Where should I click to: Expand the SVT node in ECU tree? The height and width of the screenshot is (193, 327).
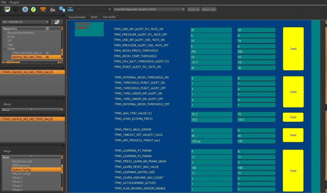(5, 41)
